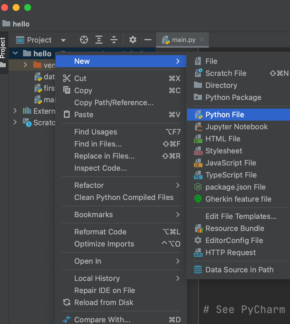290x324 pixels.
Task: Expand the Bookmarks submenu
Action: coord(121,215)
